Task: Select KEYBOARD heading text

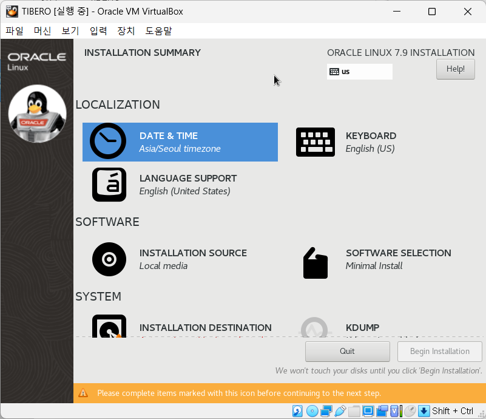Action: tap(371, 136)
